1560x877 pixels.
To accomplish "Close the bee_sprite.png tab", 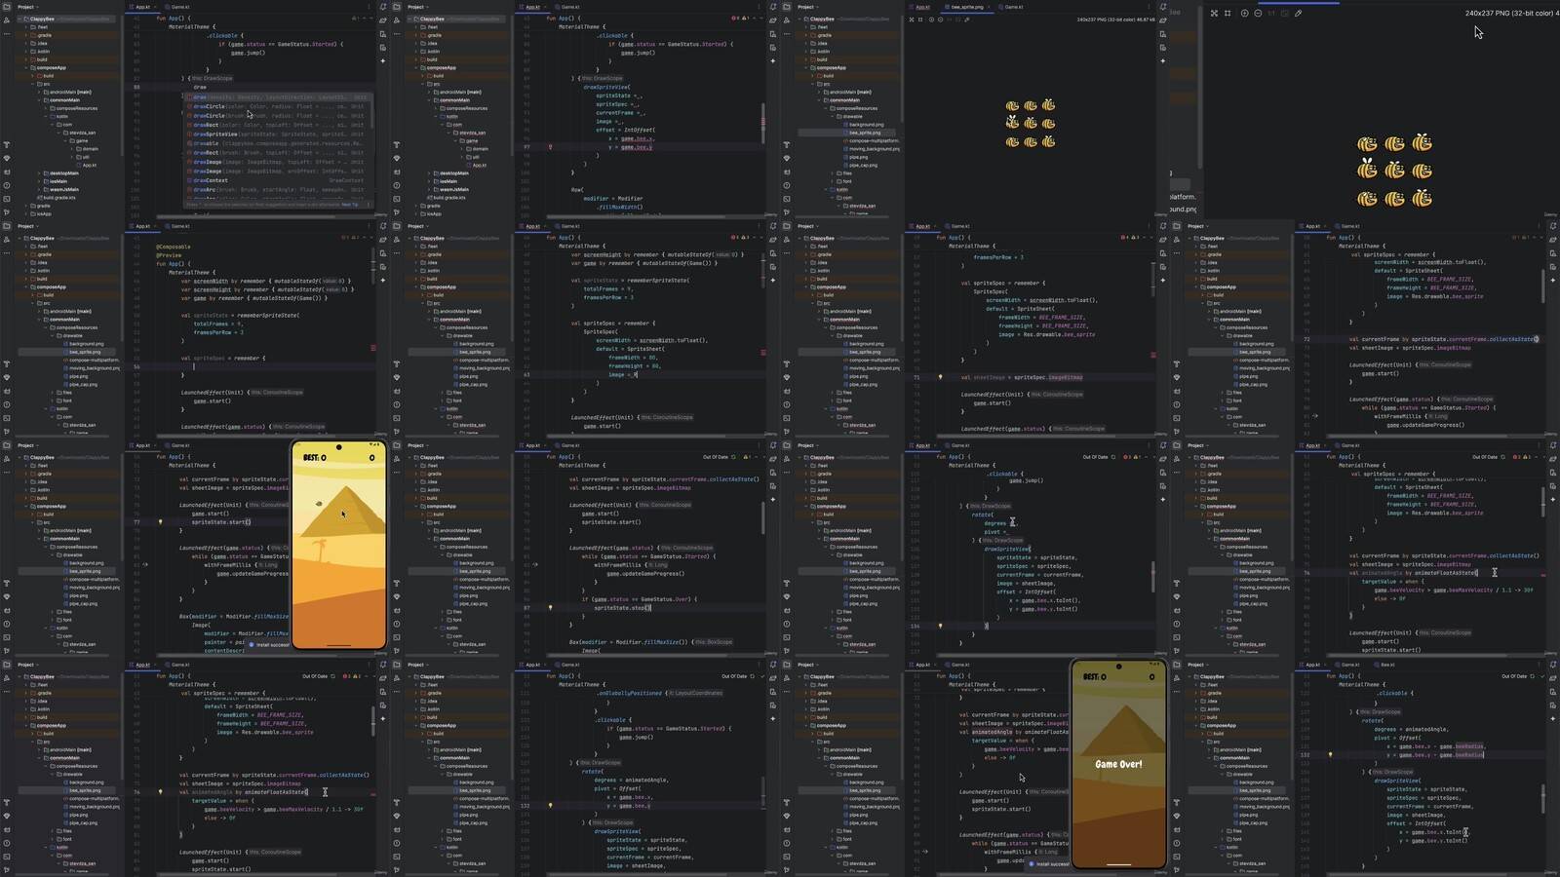I will [989, 7].
